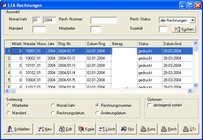The height and width of the screenshot is (140, 203).
Task: Select row header number 2
Action: point(8,58)
